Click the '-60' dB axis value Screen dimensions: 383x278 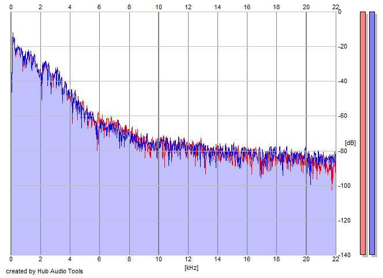click(343, 116)
